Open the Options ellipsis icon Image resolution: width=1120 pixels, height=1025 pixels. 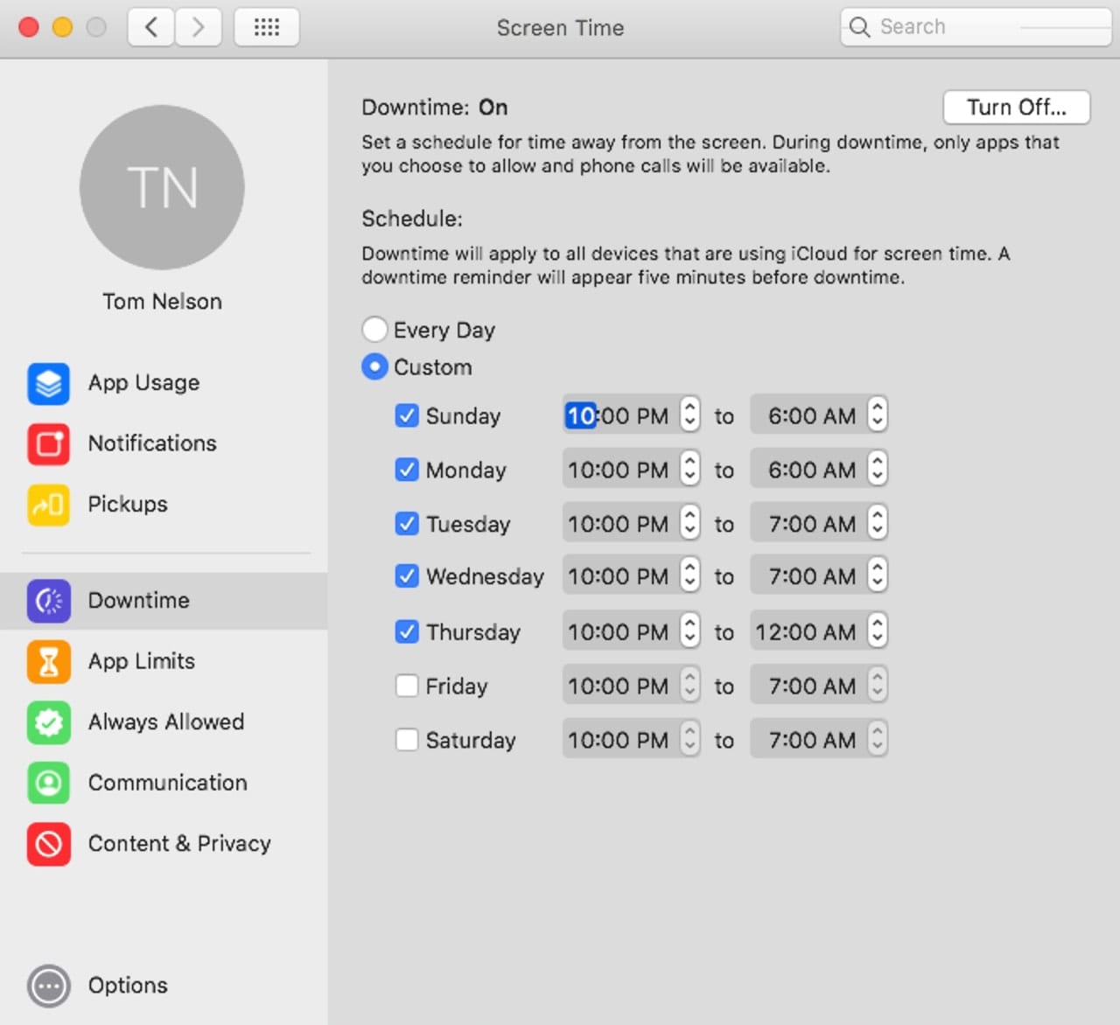click(x=48, y=986)
